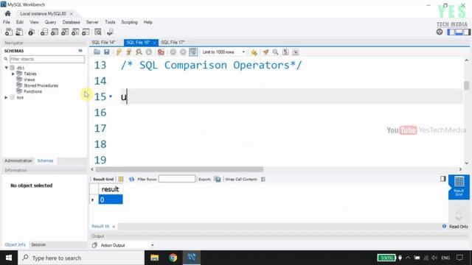This screenshot has height=265, width=472.
Task: Open Chrome from the Windows taskbar
Action: [173, 258]
